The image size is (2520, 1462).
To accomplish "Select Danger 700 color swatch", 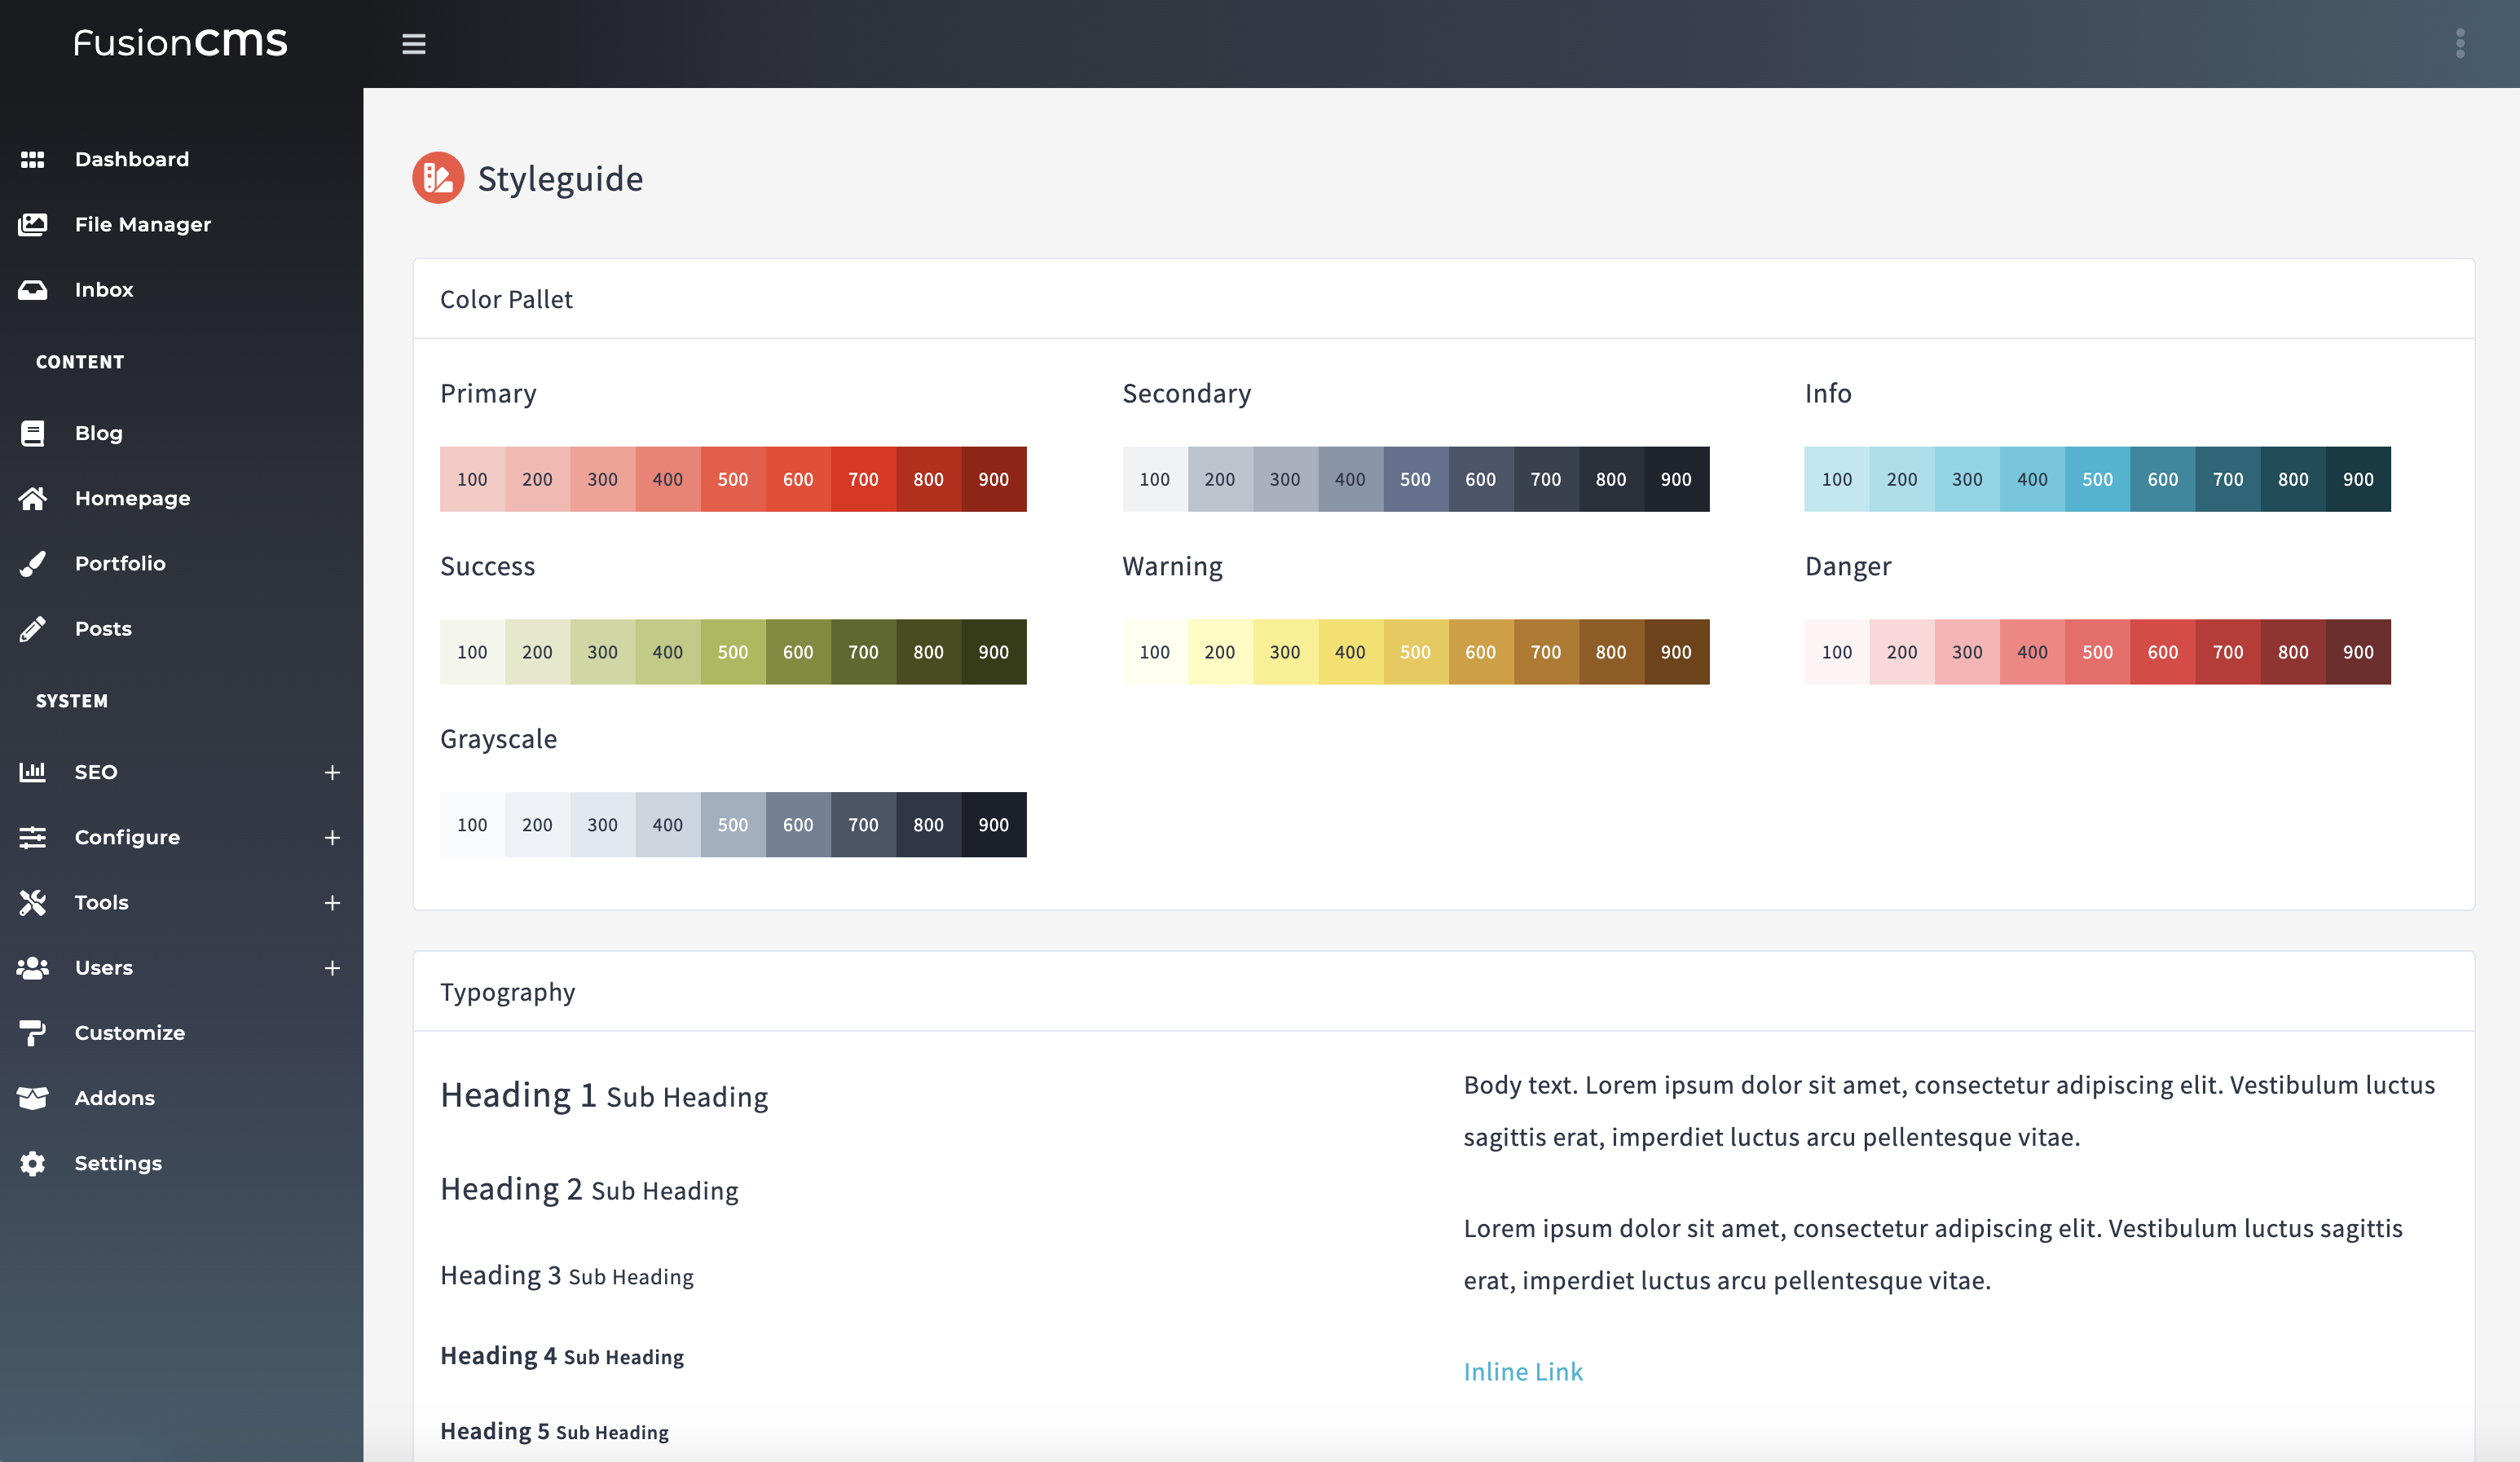I will (2228, 652).
